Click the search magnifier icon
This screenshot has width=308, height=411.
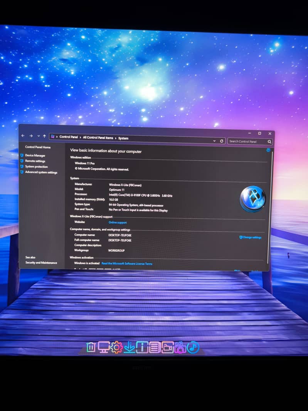click(269, 142)
